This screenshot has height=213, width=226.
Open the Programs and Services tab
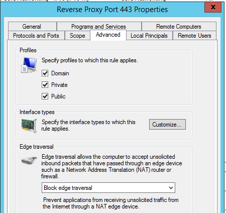pyautogui.click(x=99, y=27)
